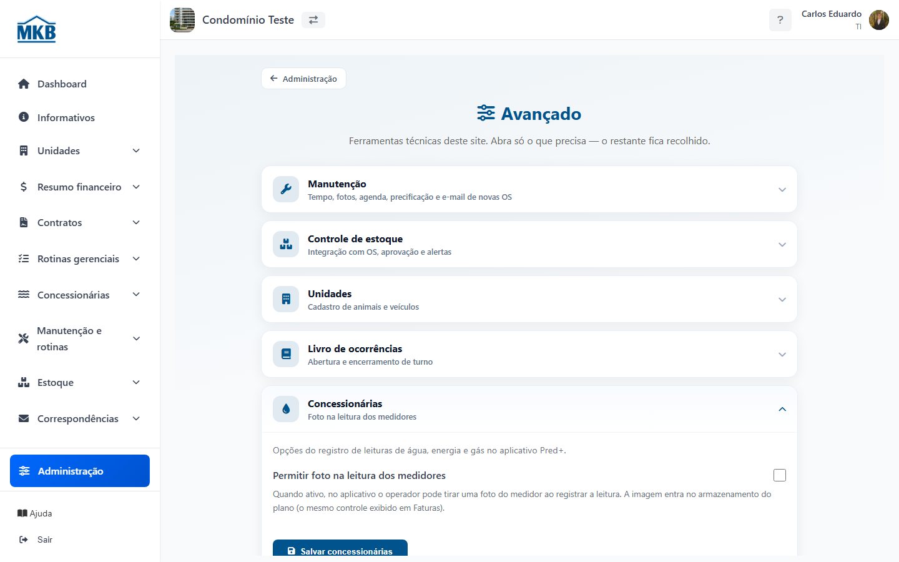The image size is (899, 562).
Task: Expand Contratos sidebar submenu chevron
Action: [x=136, y=222]
